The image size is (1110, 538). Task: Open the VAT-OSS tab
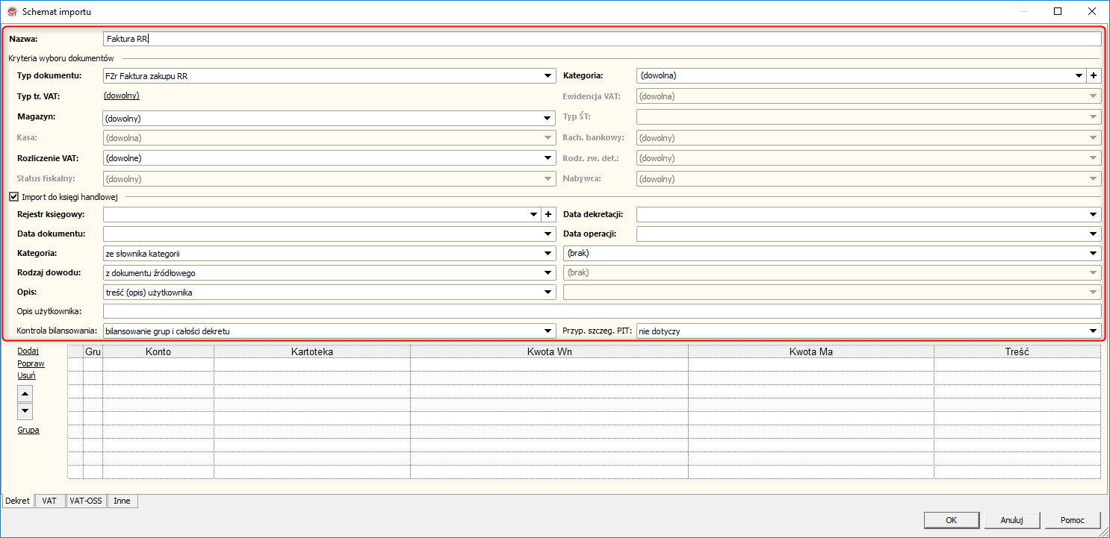click(x=86, y=501)
